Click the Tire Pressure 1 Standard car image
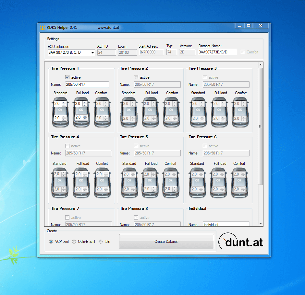The image size is (305, 295). tap(60, 112)
